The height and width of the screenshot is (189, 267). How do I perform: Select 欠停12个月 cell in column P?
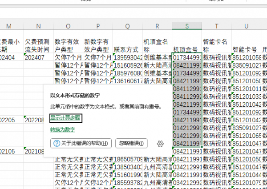click(x=98, y=182)
